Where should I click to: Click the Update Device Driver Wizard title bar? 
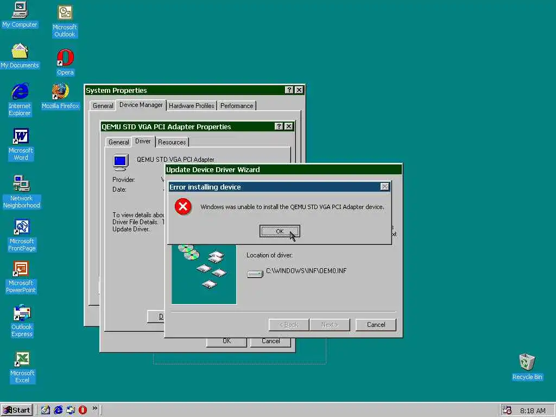(283, 169)
